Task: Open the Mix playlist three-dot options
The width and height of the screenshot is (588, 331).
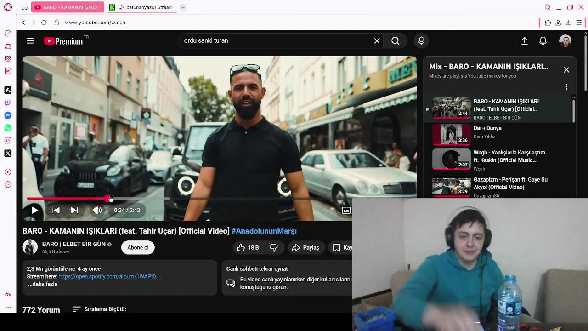Action: 566,86
